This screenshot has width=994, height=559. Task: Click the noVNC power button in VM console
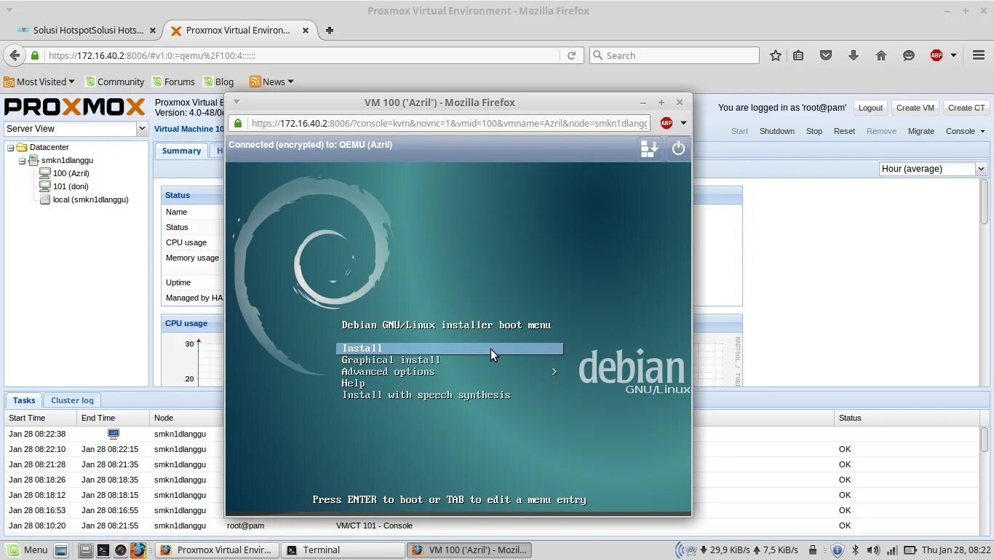point(678,148)
